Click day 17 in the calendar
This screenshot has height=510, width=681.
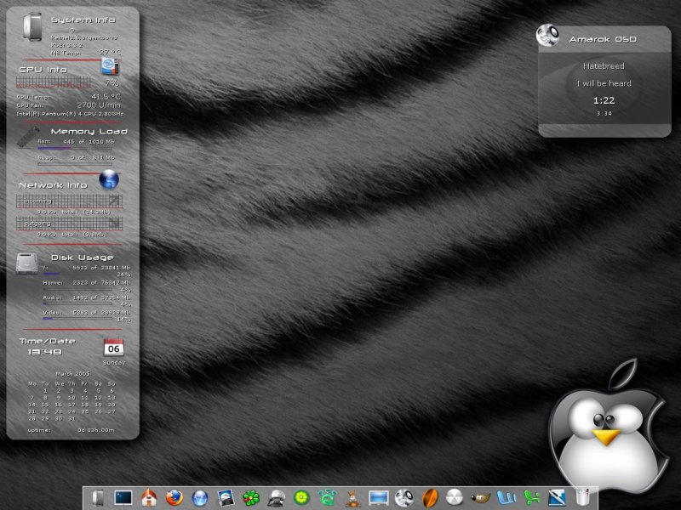coord(72,405)
